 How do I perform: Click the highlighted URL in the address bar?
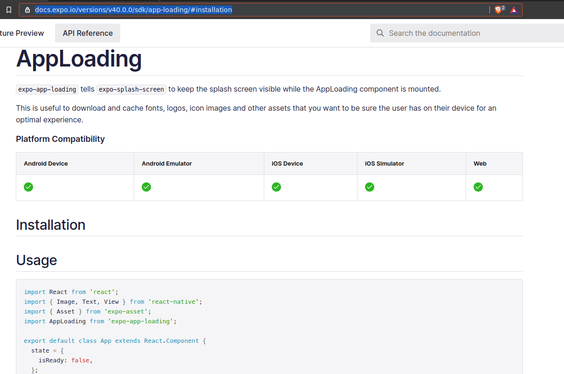point(134,9)
